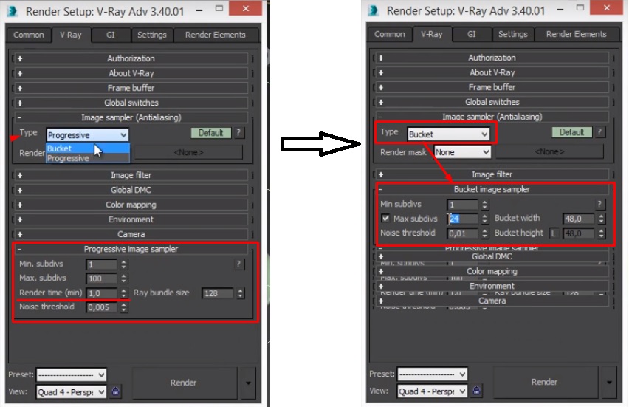Click the lock view icon in right window

477,391
